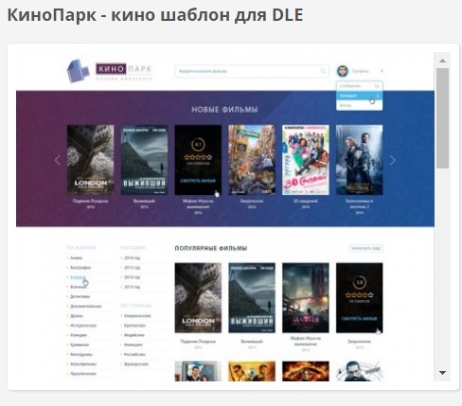Click the vertical scrollbar thumb
The width and height of the screenshot is (462, 406).
(442, 118)
